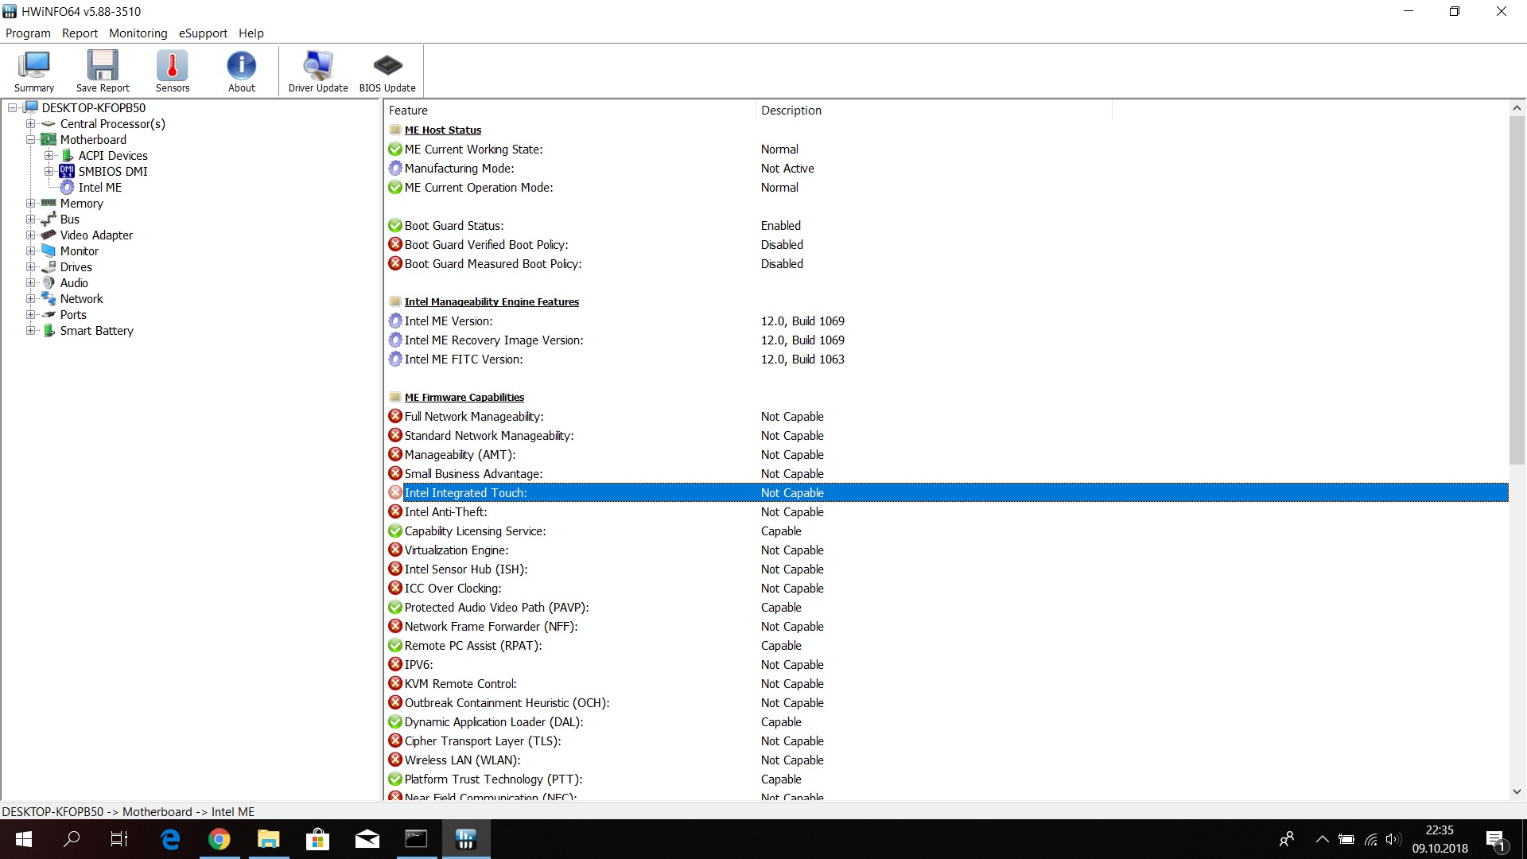Open the Report menu

pyautogui.click(x=80, y=33)
